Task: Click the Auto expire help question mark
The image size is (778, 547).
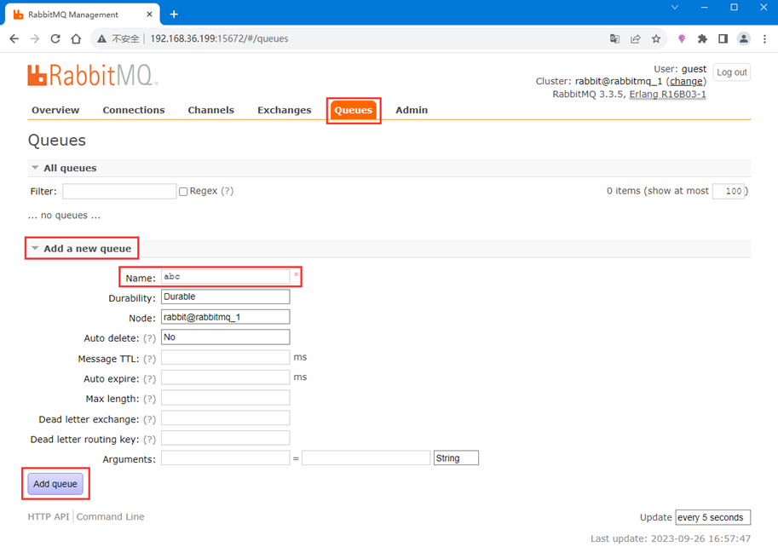Action: (149, 379)
